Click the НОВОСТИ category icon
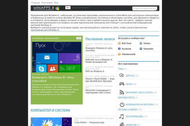This screenshot has height=126, width=190. pyautogui.click(x=122, y=124)
